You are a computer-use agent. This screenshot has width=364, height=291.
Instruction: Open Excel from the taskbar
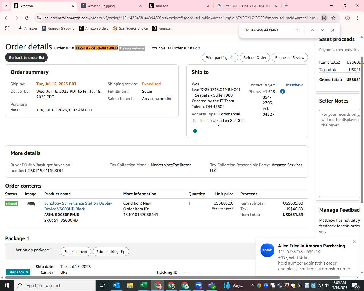tap(144, 285)
